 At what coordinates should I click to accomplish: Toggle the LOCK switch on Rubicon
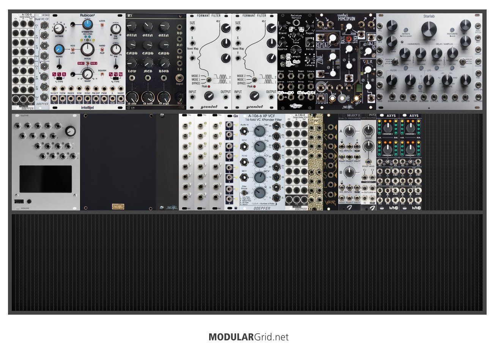pyautogui.click(x=102, y=25)
